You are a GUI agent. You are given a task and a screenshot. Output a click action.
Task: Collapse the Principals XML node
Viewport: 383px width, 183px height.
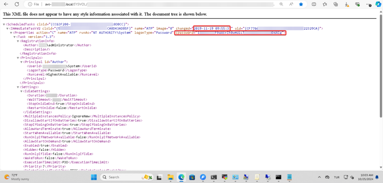coord(18,58)
